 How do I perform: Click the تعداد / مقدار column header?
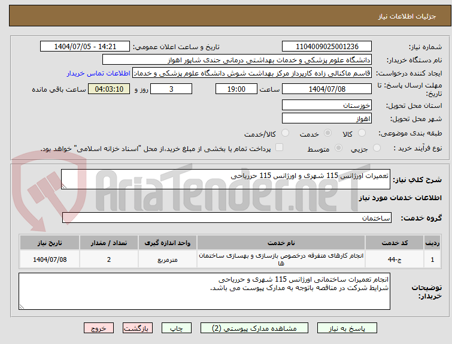point(109,243)
